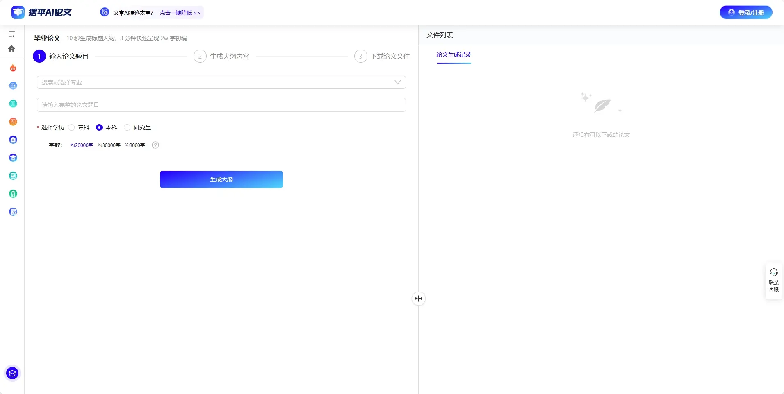Image resolution: width=784 pixels, height=394 pixels.
Task: Click the 生成大纲 button
Action: (x=221, y=179)
